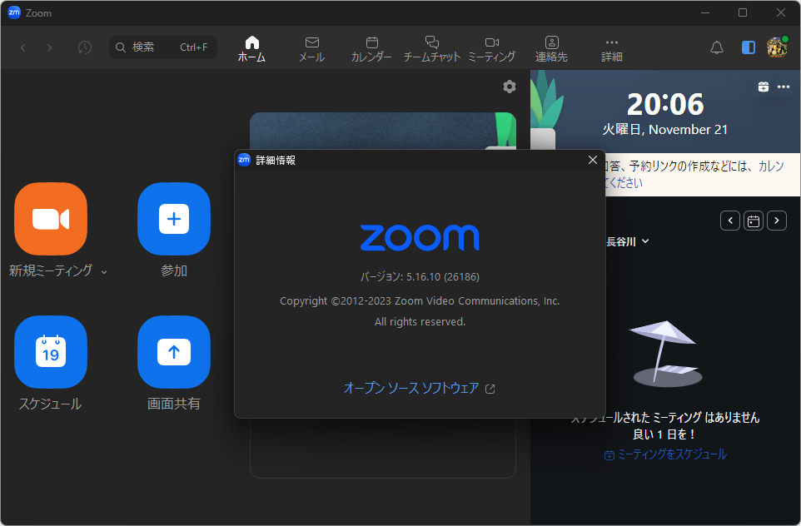Screen dimensions: 801x526
Task: Open チームチャット
Action: coord(431,47)
